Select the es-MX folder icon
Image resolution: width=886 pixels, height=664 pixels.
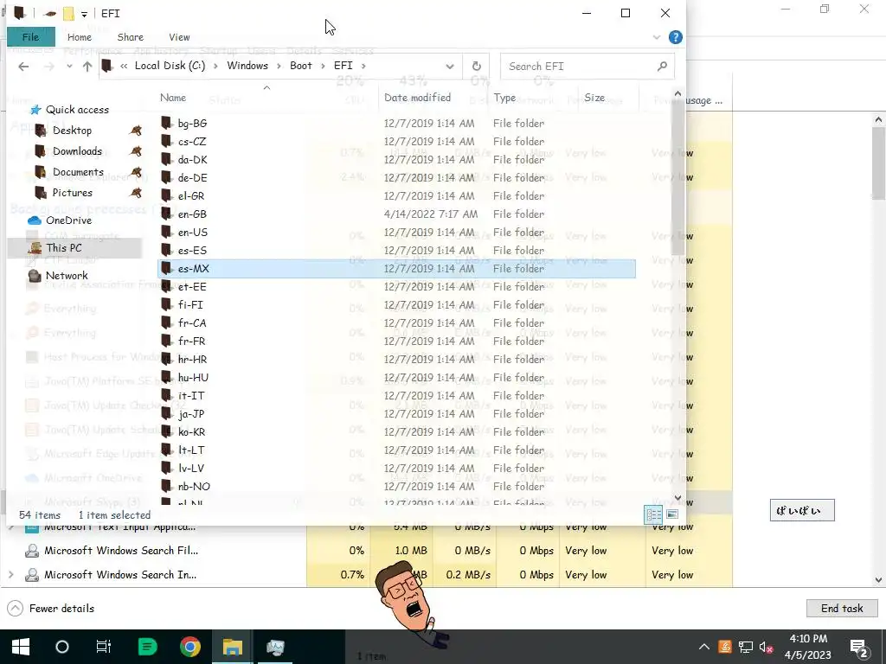click(166, 268)
